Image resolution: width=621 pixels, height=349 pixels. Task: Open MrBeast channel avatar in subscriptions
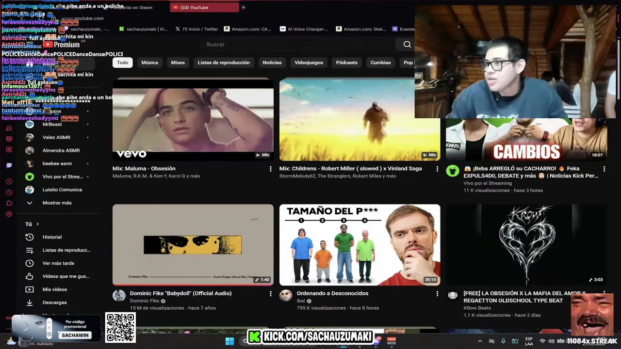[30, 124]
